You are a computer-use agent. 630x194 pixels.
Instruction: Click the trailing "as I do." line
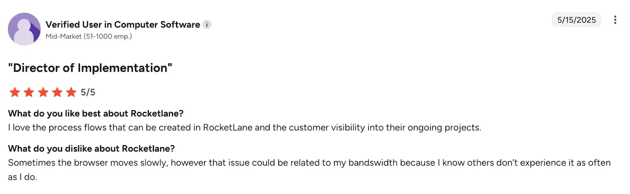click(22, 177)
